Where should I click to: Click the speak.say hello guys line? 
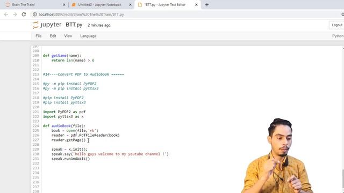pos(110,154)
